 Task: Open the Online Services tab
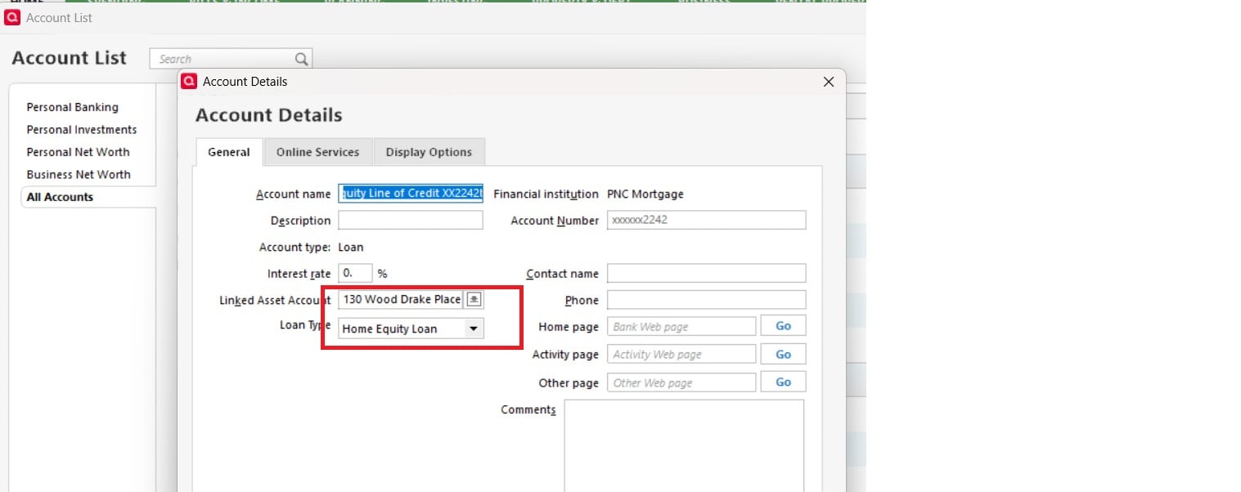point(317,152)
